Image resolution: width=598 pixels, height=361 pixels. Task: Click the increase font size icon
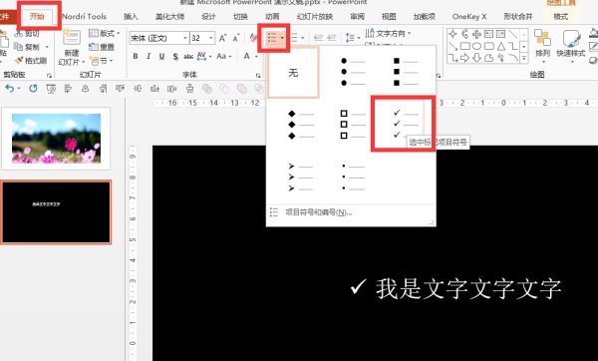click(x=222, y=38)
